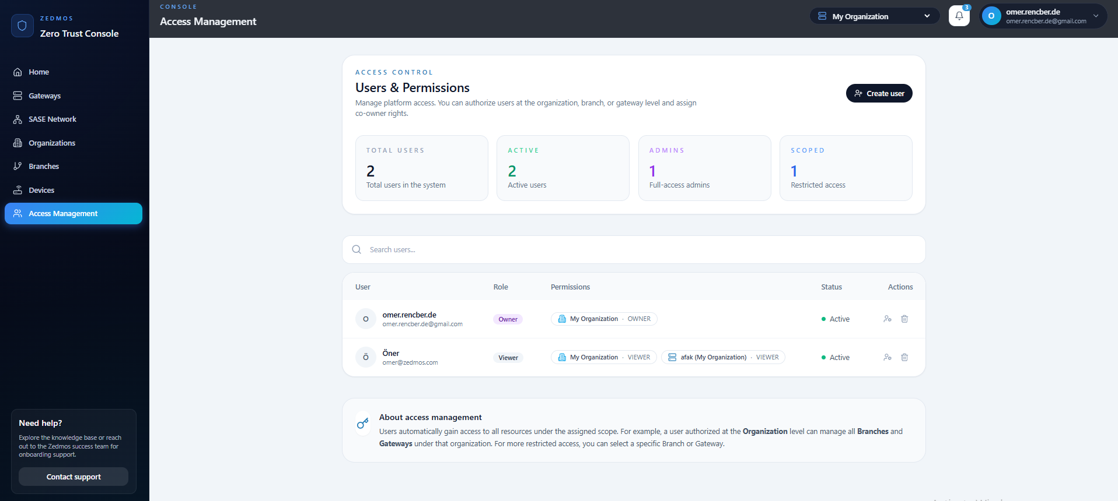
Task: Click the Home house icon in sidebar
Action: click(x=18, y=72)
